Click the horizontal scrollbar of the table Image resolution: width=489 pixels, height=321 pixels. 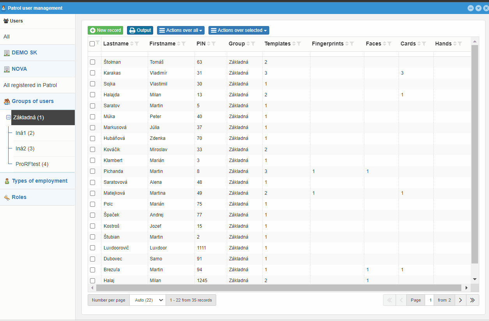279,288
